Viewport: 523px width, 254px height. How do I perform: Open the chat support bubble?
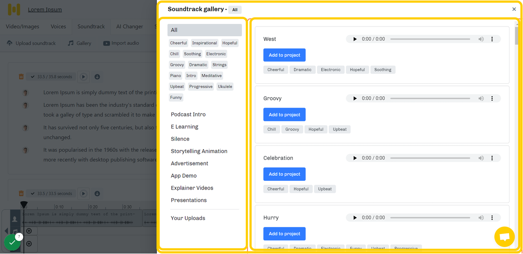pyautogui.click(x=504, y=237)
